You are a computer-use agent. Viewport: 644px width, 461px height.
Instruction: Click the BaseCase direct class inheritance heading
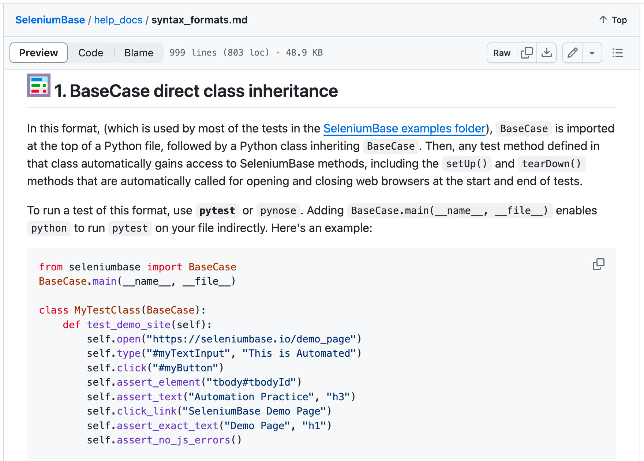pyautogui.click(x=196, y=91)
